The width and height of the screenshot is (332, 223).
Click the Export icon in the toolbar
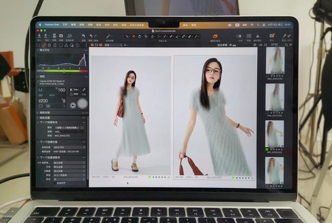click(x=46, y=36)
